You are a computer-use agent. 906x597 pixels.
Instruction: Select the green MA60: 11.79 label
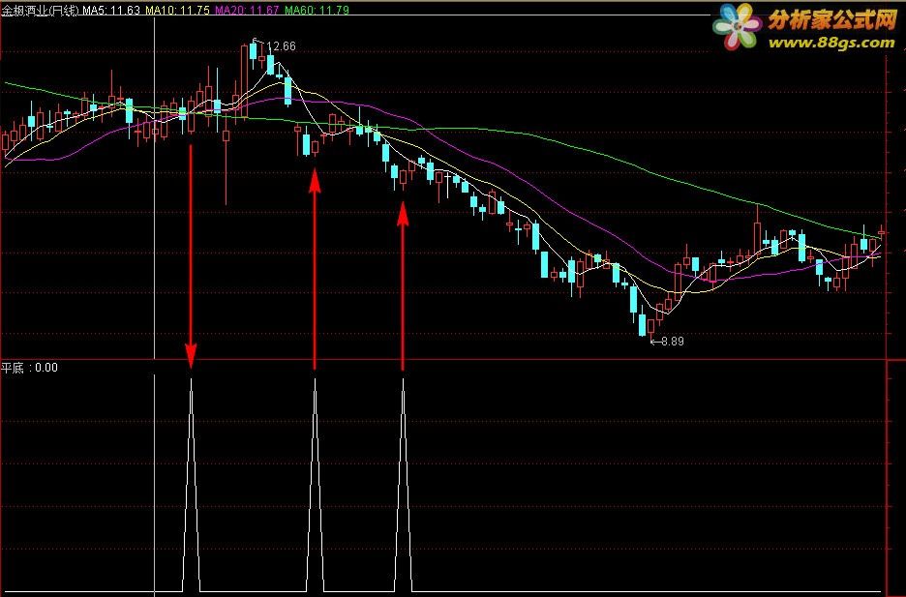click(317, 10)
